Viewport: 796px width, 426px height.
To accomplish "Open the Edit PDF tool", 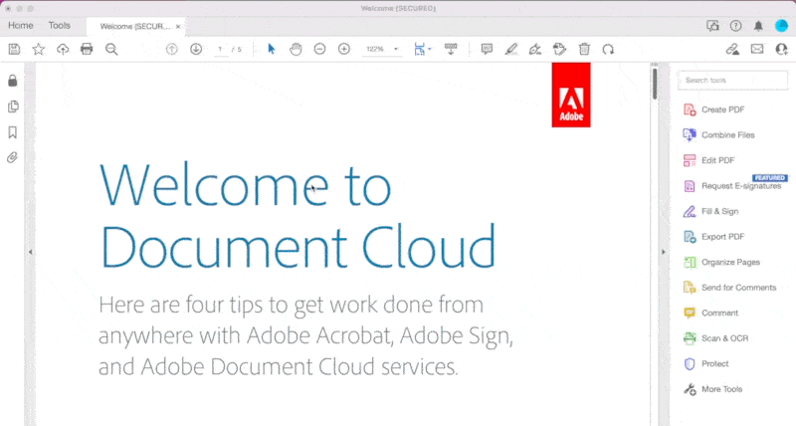I will pos(709,160).
